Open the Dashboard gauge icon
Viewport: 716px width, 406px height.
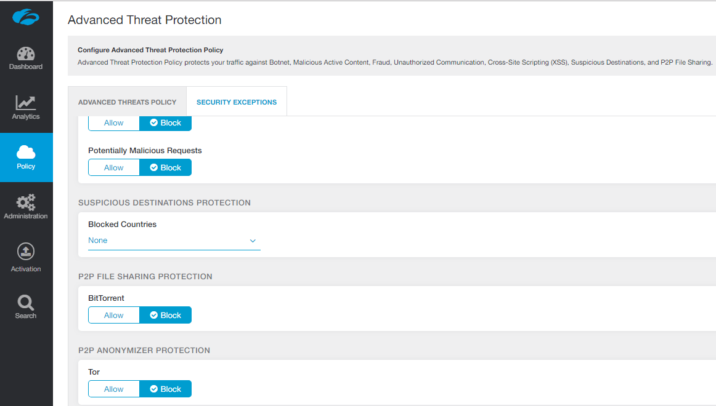(26, 54)
